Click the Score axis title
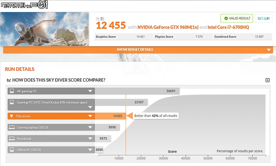The height and width of the screenshot is (166, 276). click(172, 151)
